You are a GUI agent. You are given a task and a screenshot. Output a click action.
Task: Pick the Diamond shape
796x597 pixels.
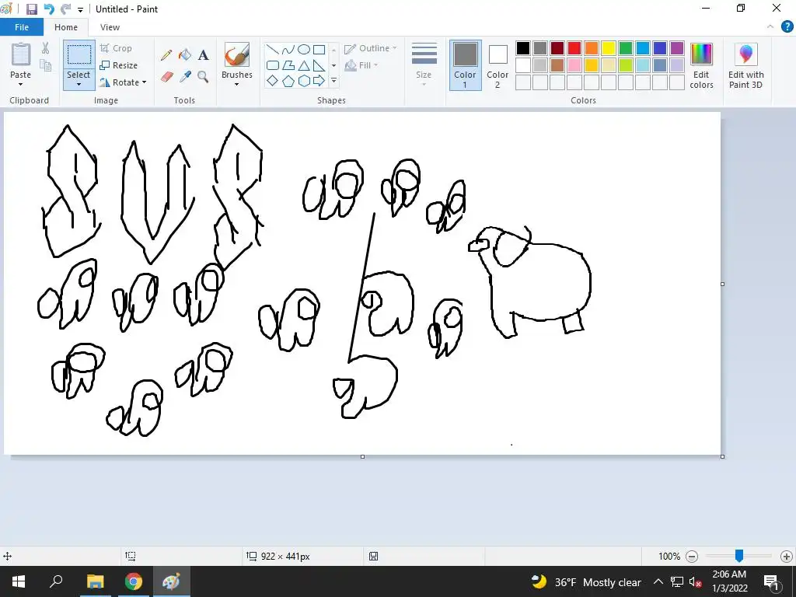coord(273,80)
